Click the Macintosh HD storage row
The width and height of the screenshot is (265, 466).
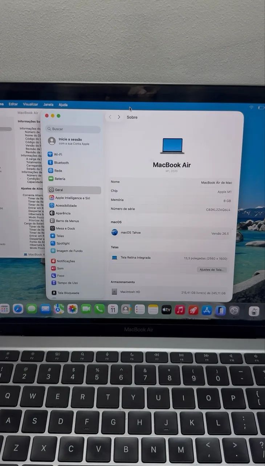[x=169, y=292]
